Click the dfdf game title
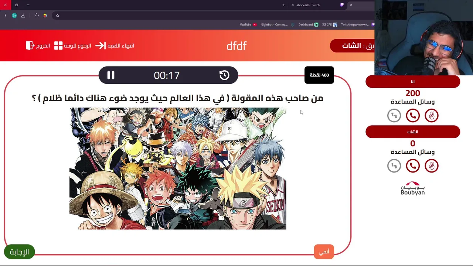Image resolution: width=473 pixels, height=266 pixels. [236, 46]
